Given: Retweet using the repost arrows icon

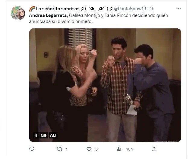Looking at the screenshot, I should tap(60, 149).
